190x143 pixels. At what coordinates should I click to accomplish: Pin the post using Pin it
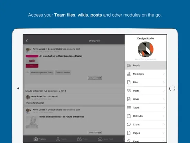click(x=62, y=91)
